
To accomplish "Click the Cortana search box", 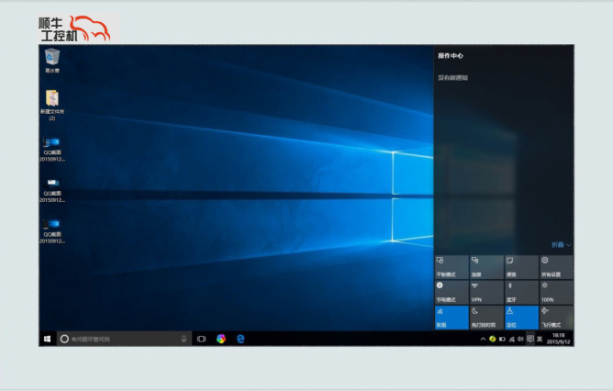I will [124, 339].
